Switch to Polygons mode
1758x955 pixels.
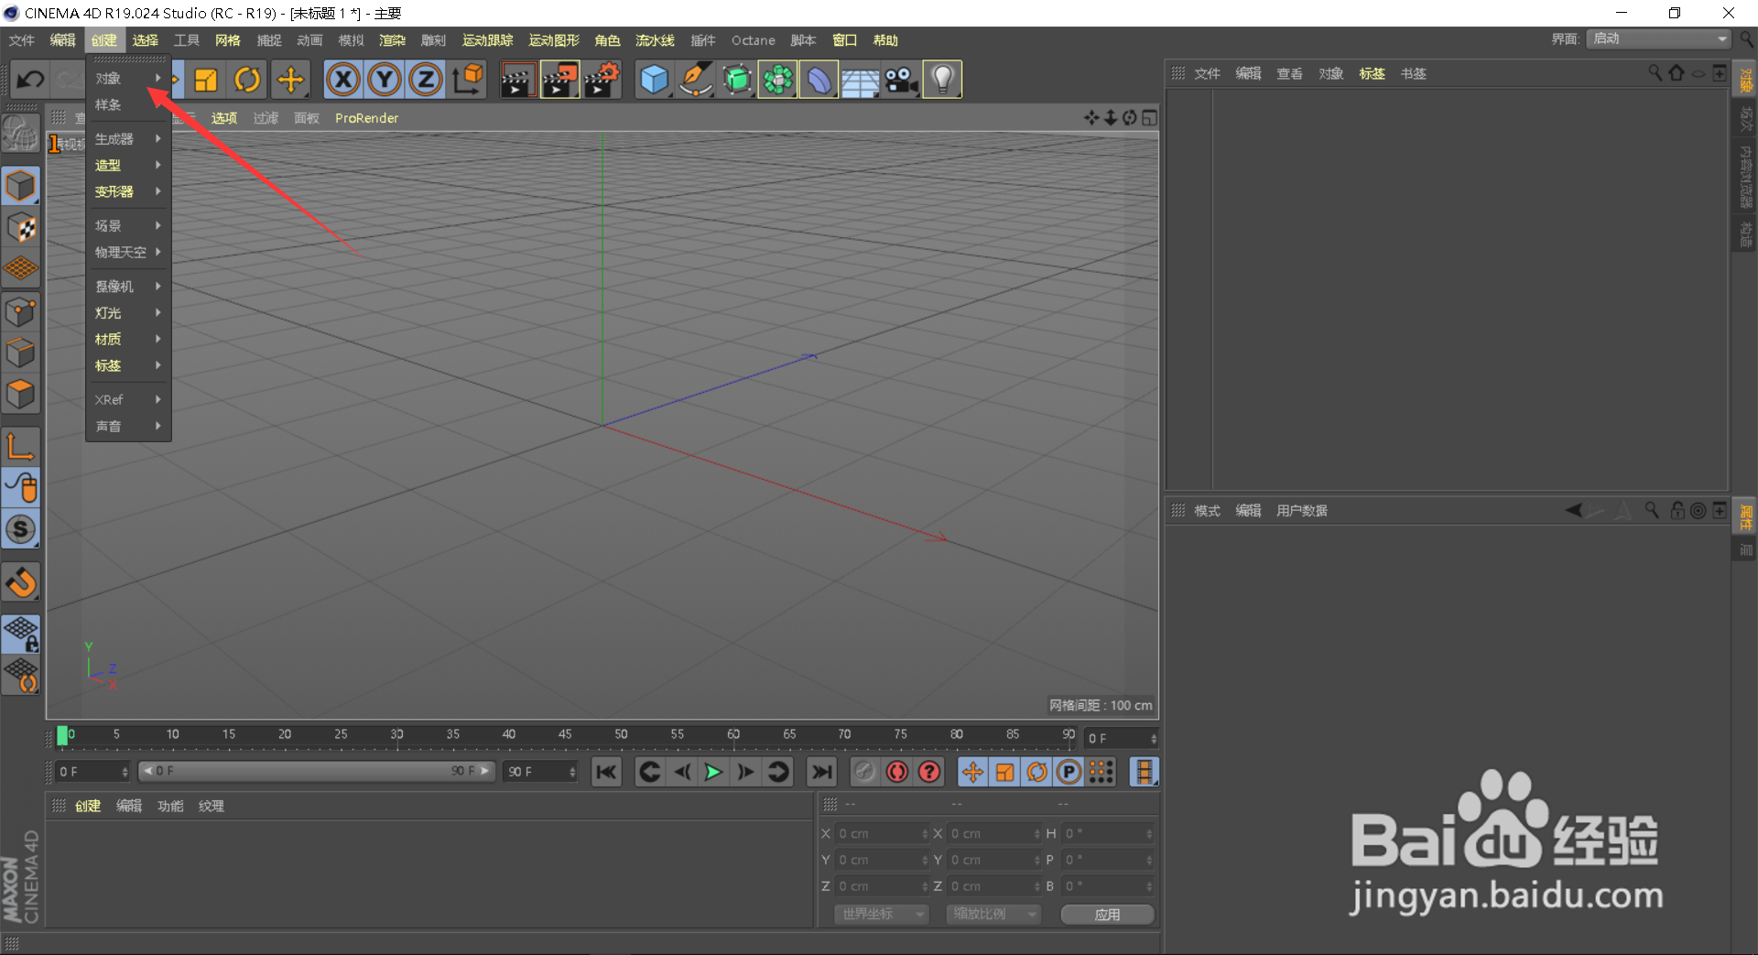(21, 395)
